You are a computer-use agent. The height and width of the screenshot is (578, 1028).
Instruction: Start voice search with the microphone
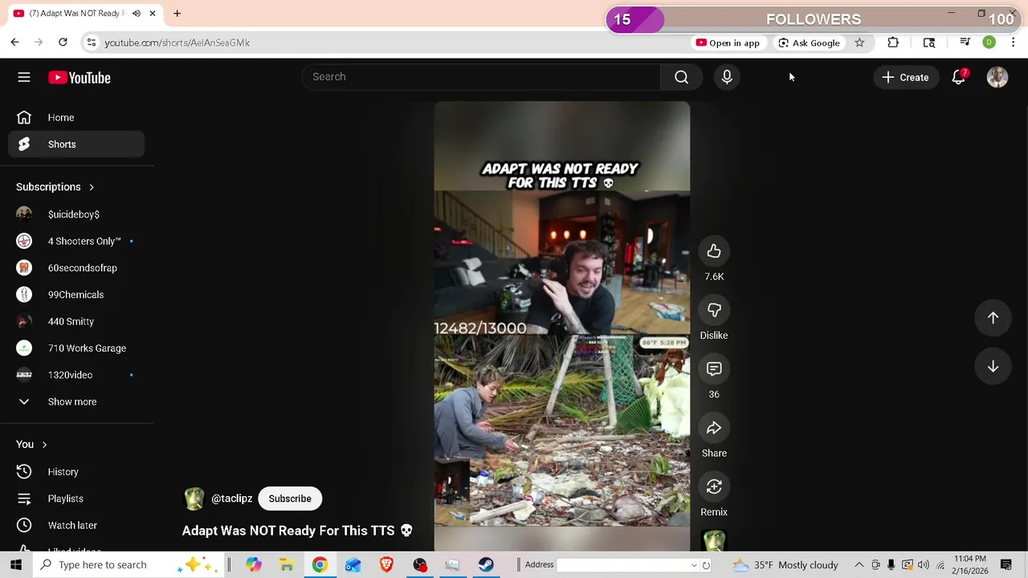tap(727, 77)
